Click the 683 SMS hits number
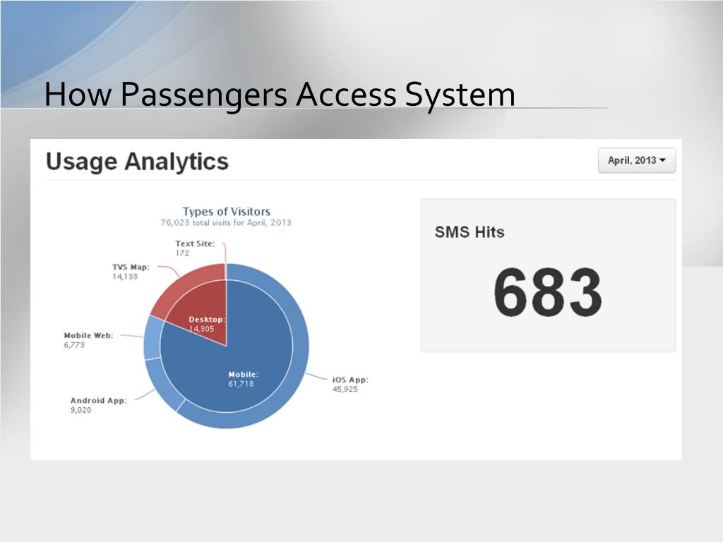This screenshot has height=542, width=723. 548,293
